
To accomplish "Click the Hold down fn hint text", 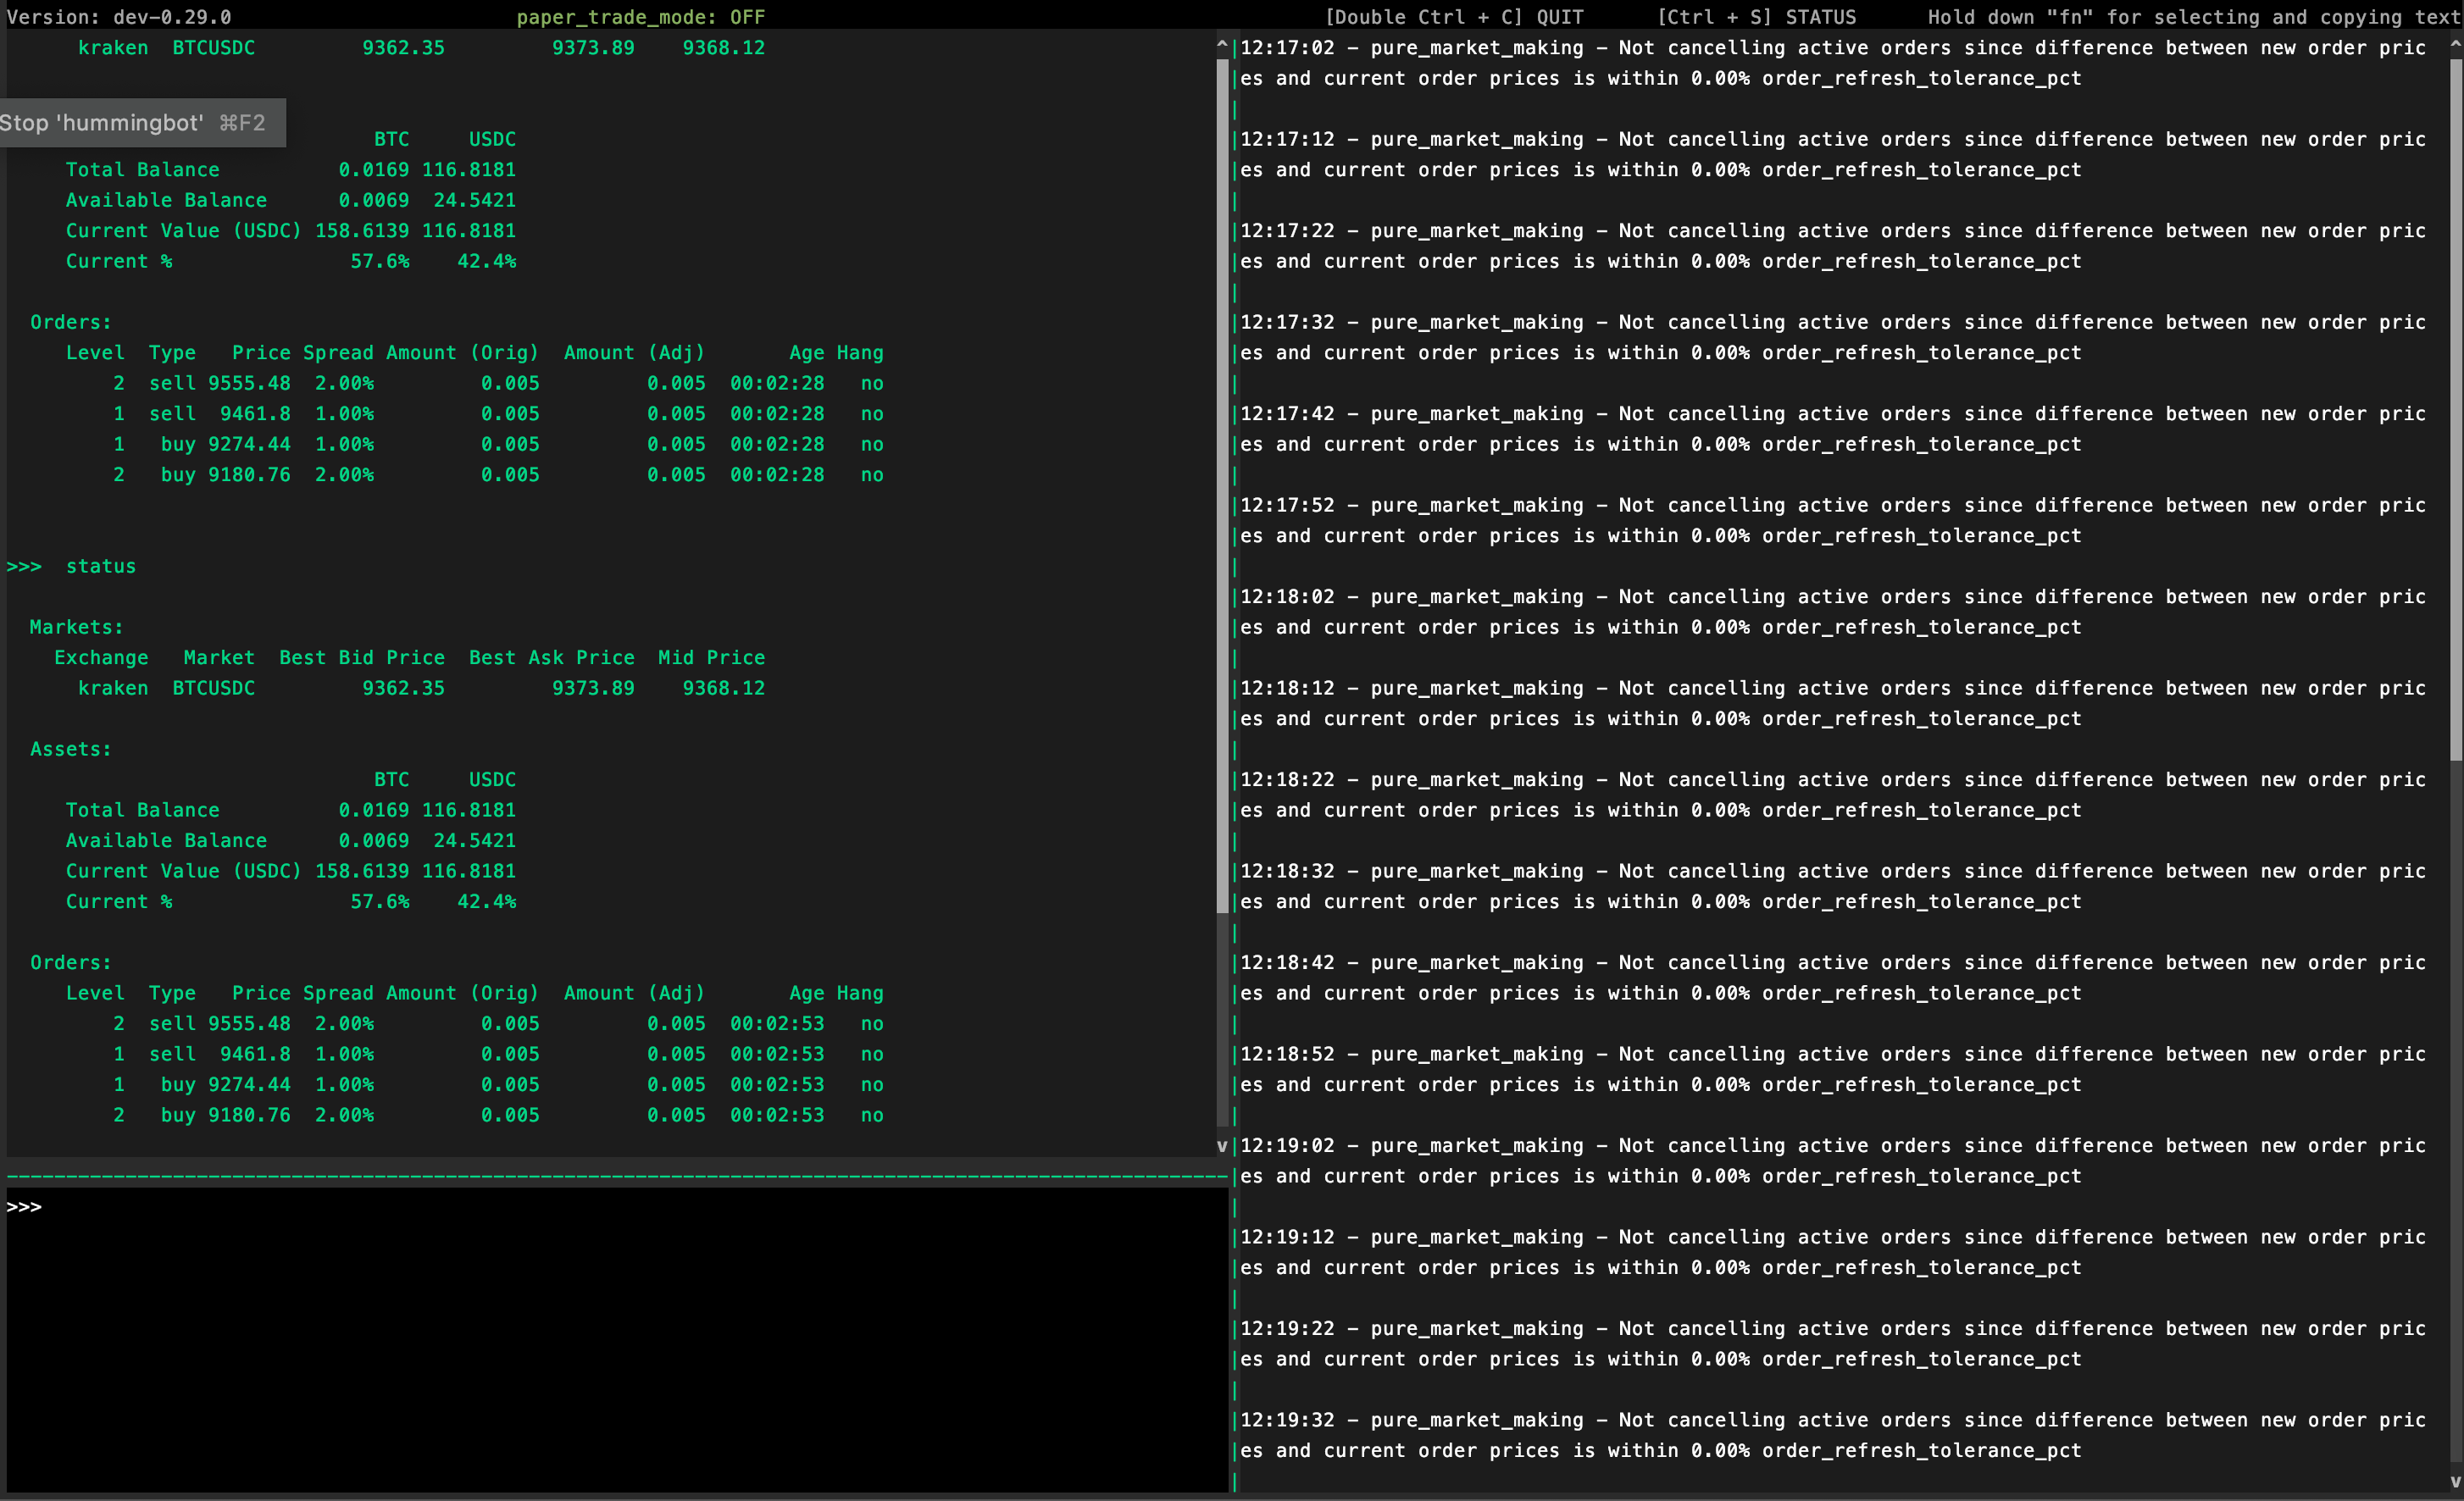I will point(2194,17).
